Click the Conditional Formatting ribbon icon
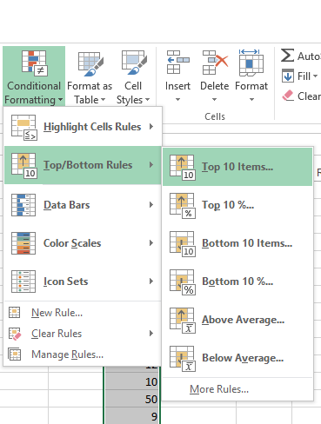 pyautogui.click(x=35, y=63)
